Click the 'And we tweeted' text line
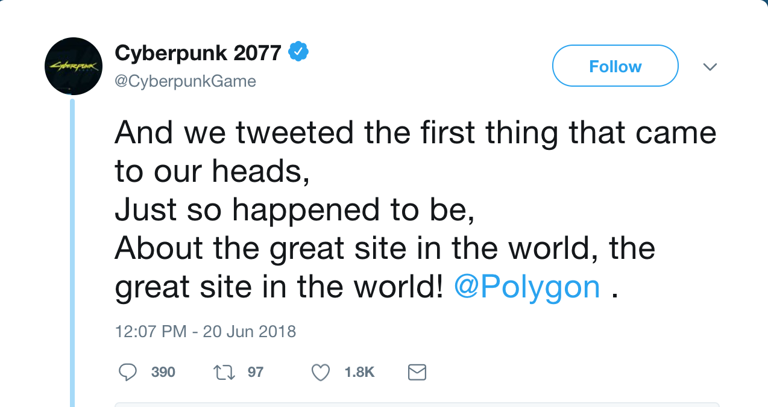Screen dimensions: 768x407 pyautogui.click(x=415, y=133)
